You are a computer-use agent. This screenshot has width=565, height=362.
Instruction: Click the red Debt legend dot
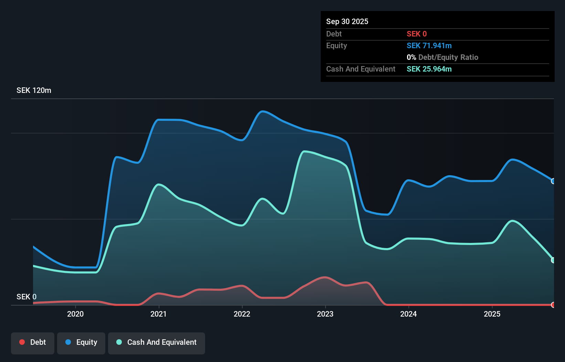click(x=22, y=342)
